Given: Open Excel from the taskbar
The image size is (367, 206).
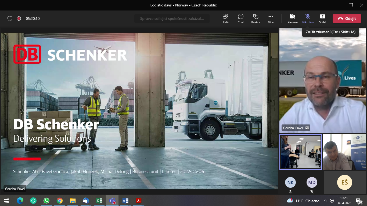Looking at the screenshot, I should tap(99, 200).
